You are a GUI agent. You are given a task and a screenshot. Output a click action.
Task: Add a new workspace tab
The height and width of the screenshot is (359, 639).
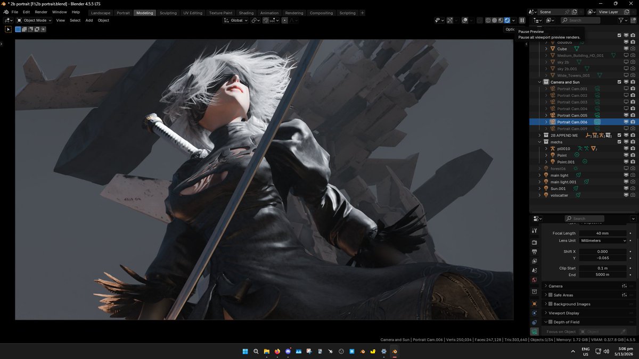[x=363, y=13]
